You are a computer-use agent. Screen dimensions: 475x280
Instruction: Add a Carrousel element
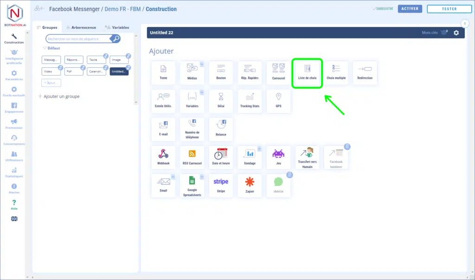pos(278,73)
